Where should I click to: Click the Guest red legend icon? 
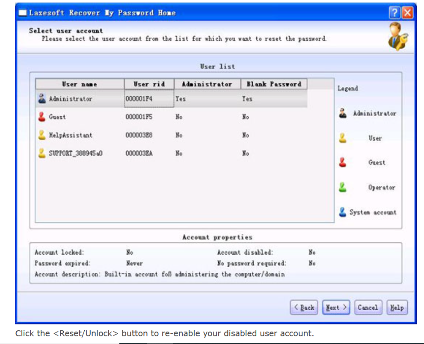(343, 162)
